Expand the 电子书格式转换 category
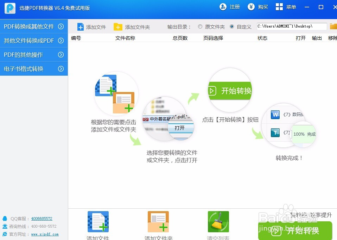Image resolution: width=337 pixels, height=240 pixels. (x=34, y=69)
